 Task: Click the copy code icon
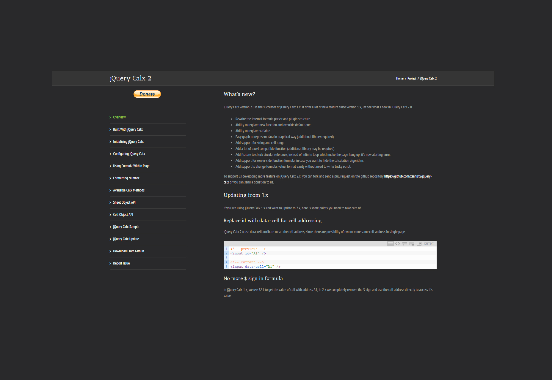pyautogui.click(x=412, y=244)
